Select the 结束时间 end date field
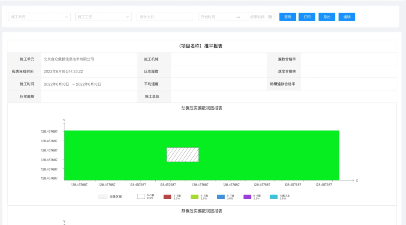Image resolution: width=406 pixels, height=225 pixels. (x=257, y=17)
